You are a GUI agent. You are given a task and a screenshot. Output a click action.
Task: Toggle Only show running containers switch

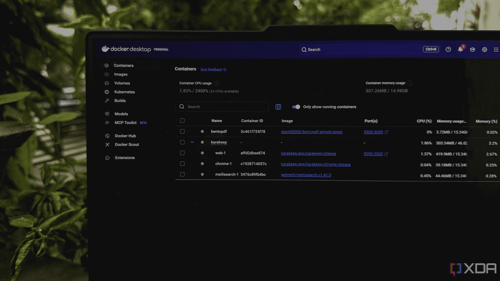[296, 107]
